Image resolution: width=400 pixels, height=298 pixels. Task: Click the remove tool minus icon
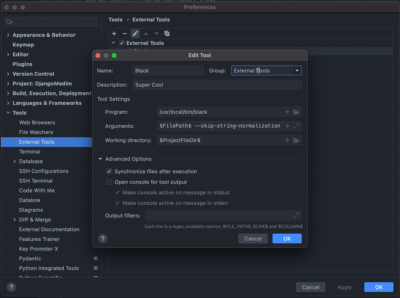(125, 33)
